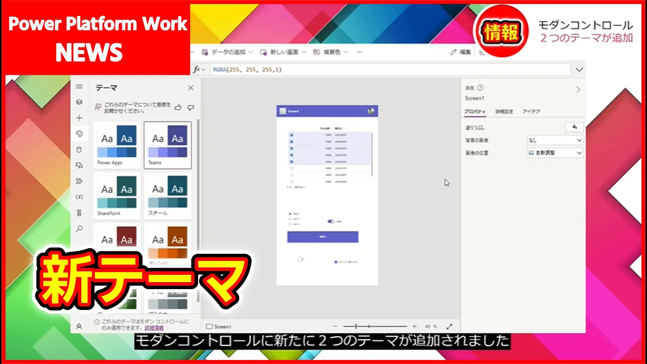Toggle the switch control on the canvas
Screen dimensions: 647x364
point(331,221)
